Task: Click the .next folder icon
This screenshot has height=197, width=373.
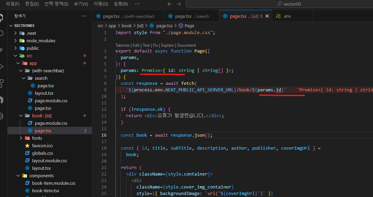Action: pyautogui.click(x=22, y=33)
